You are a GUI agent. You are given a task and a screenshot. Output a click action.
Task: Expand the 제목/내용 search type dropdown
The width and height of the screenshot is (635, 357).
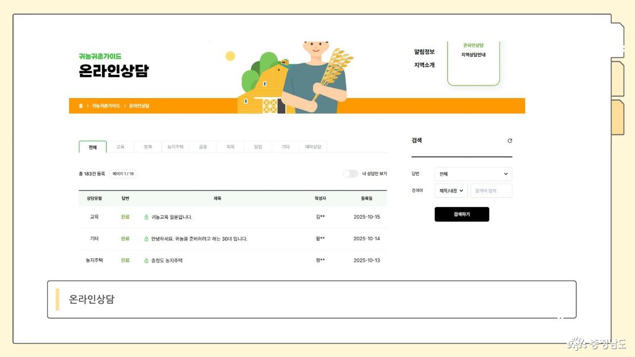451,191
